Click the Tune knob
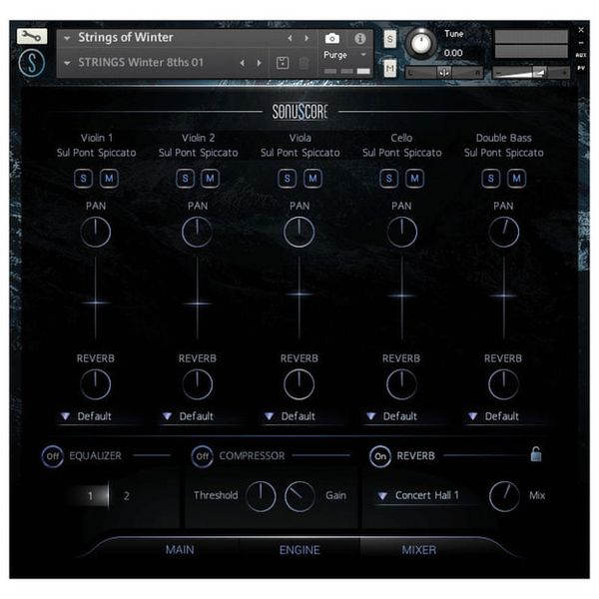 [x=422, y=43]
